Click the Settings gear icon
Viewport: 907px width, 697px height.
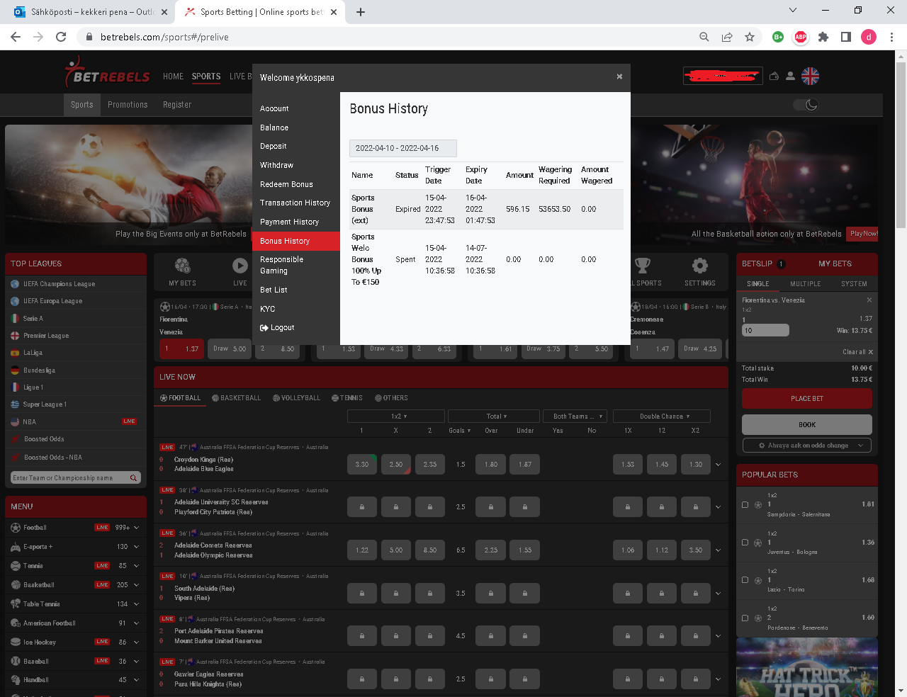(699, 266)
